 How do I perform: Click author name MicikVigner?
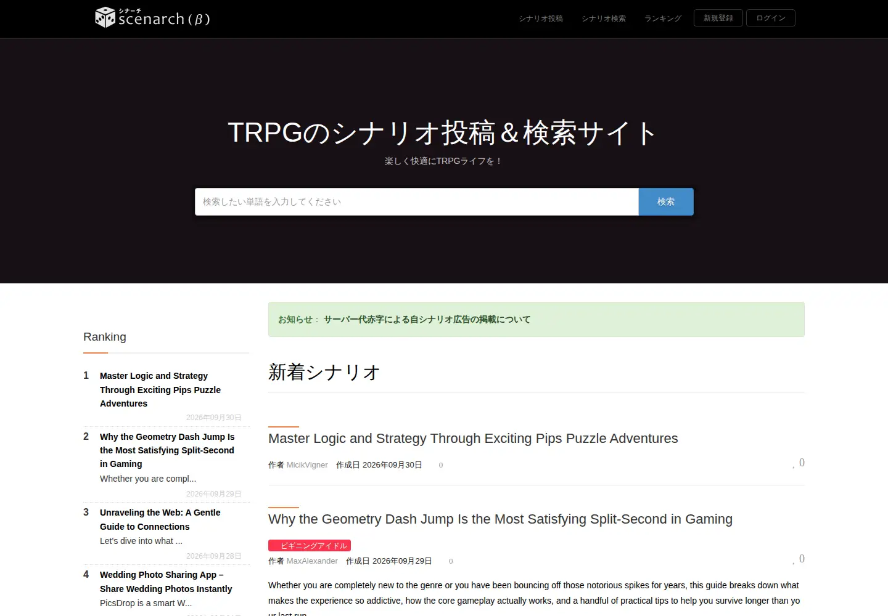click(307, 465)
